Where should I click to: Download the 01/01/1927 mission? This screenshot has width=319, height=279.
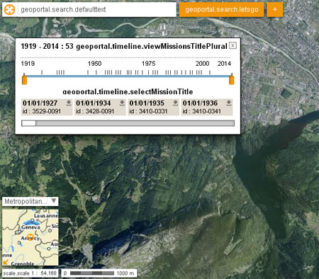69,103
